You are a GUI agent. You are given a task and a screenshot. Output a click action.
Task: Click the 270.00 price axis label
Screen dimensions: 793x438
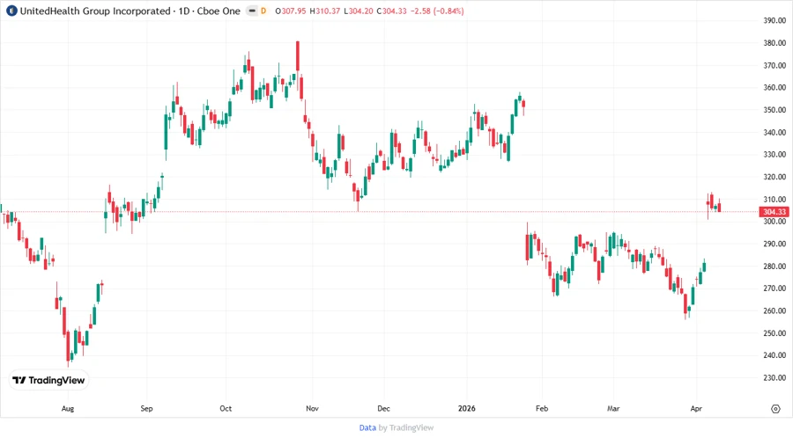pyautogui.click(x=774, y=288)
